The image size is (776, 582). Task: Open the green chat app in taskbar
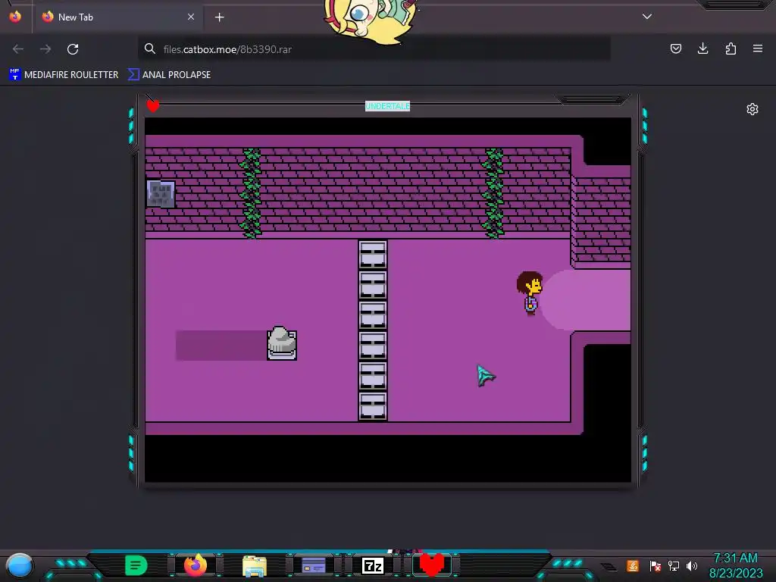tap(136, 565)
